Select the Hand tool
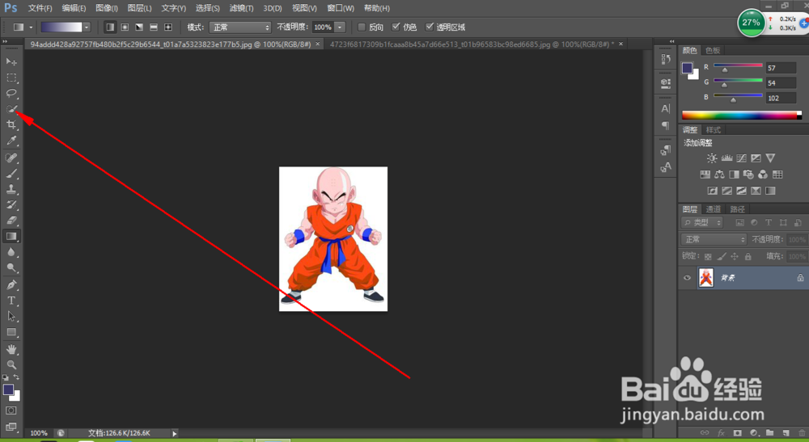 [11, 349]
